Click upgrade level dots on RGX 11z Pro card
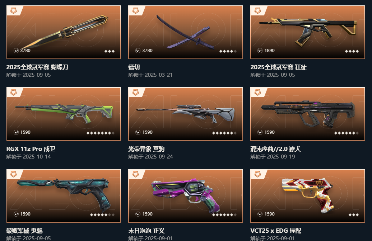 [x=101, y=133]
